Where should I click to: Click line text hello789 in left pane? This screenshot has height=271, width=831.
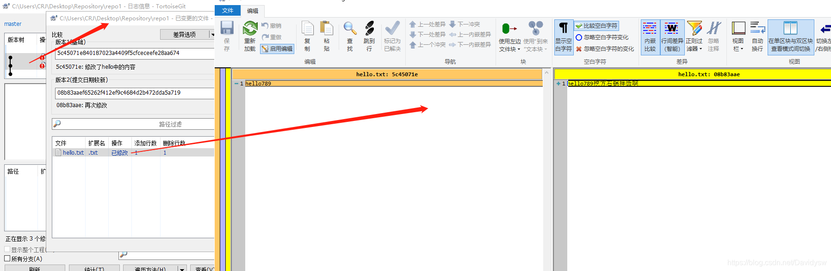(x=258, y=84)
